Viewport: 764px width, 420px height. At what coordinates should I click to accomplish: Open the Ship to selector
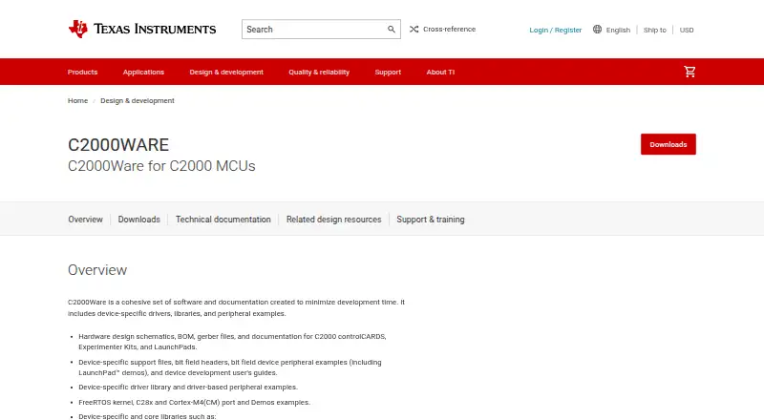655,30
